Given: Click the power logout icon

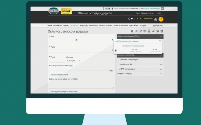Looking at the screenshot, I should (x=156, y=20).
